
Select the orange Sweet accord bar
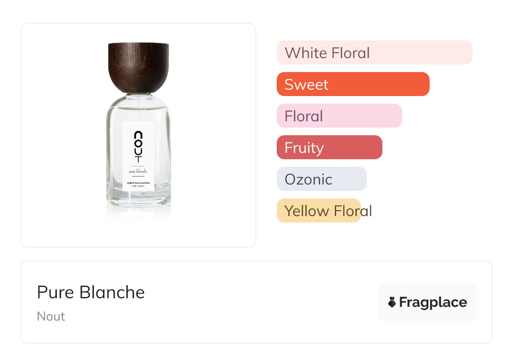(353, 84)
